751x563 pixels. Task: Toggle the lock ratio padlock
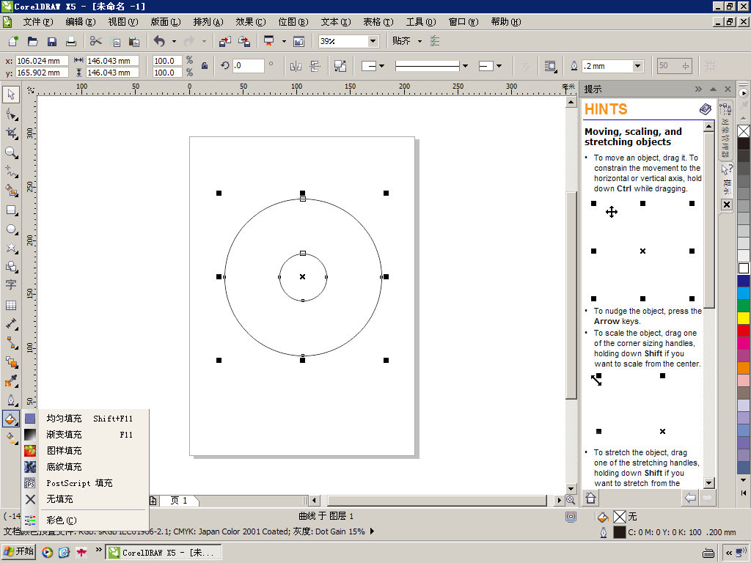pos(205,66)
